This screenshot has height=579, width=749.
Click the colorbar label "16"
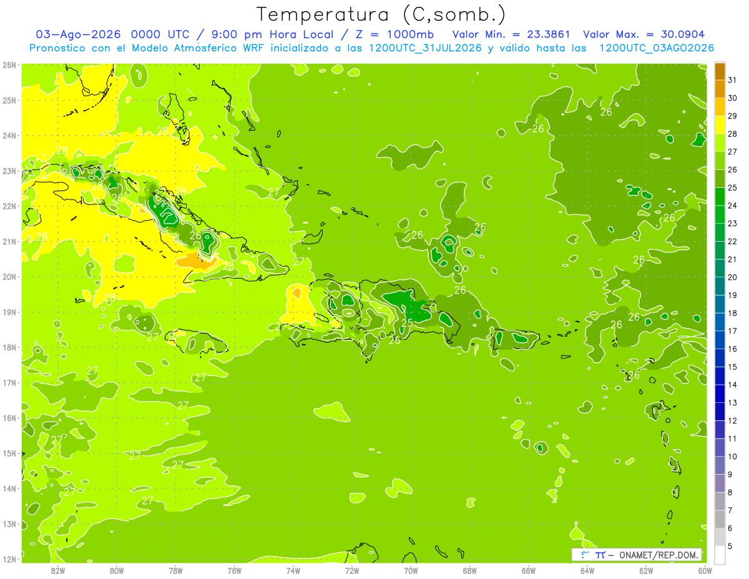coord(733,349)
